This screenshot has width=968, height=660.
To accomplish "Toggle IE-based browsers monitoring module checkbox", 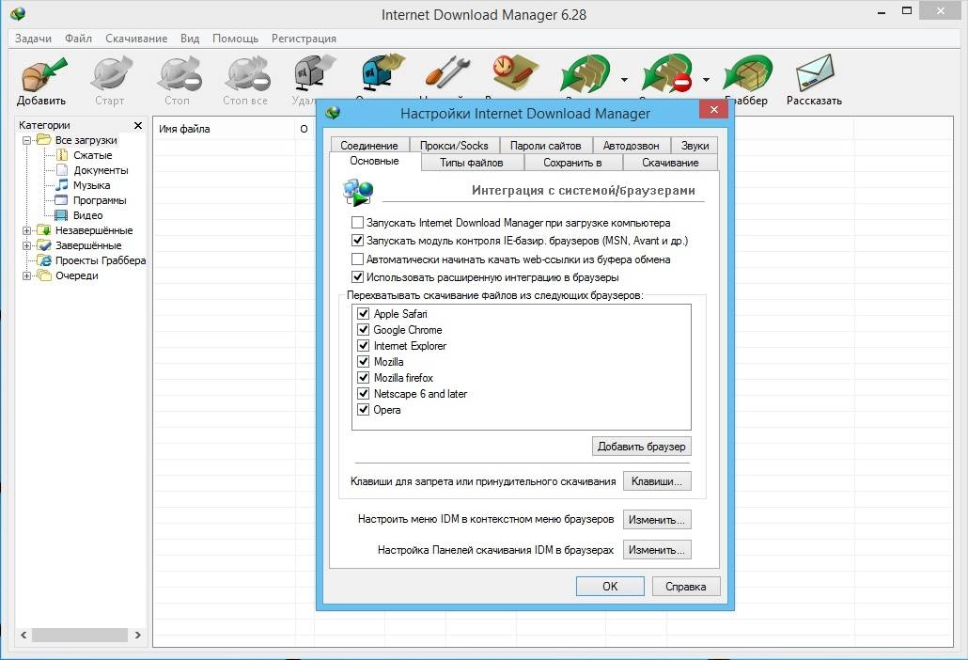I will pyautogui.click(x=357, y=240).
